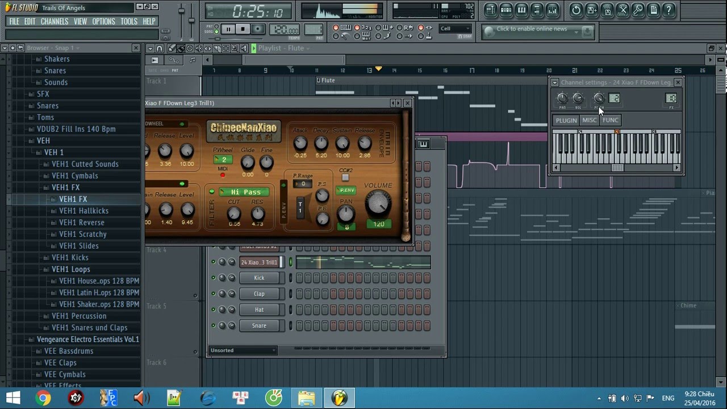Image resolution: width=727 pixels, height=409 pixels.
Task: Click the piano keyboard icon in step sequencer
Action: pos(423,144)
